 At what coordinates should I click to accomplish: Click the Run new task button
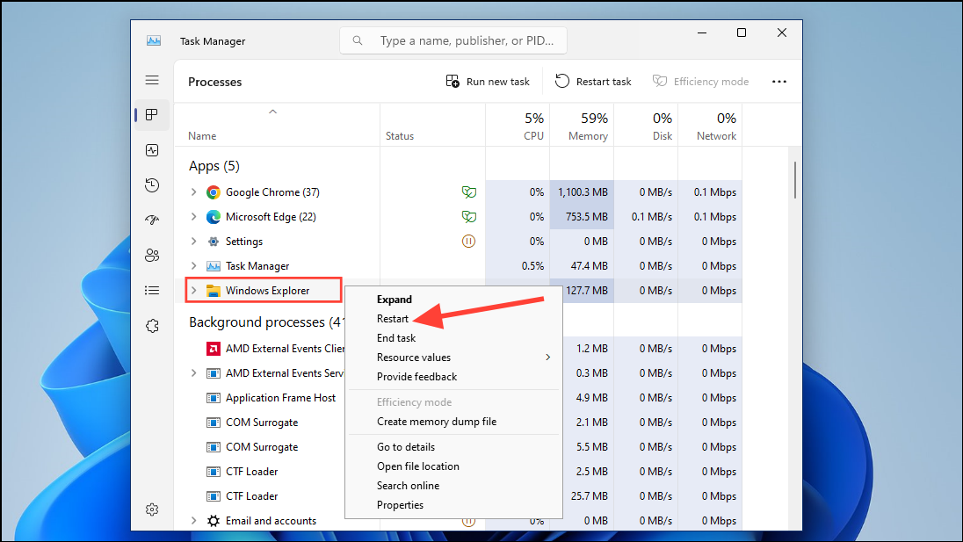point(488,81)
